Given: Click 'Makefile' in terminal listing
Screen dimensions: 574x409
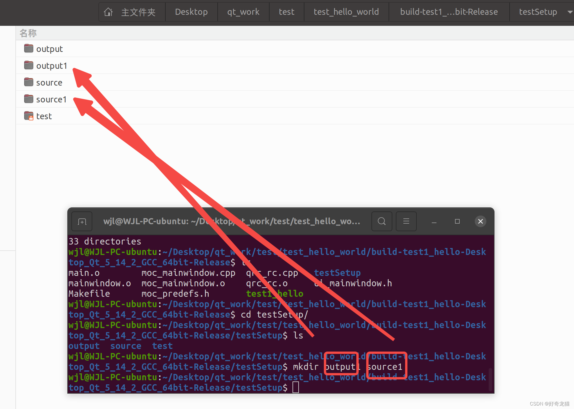Looking at the screenshot, I should point(89,294).
